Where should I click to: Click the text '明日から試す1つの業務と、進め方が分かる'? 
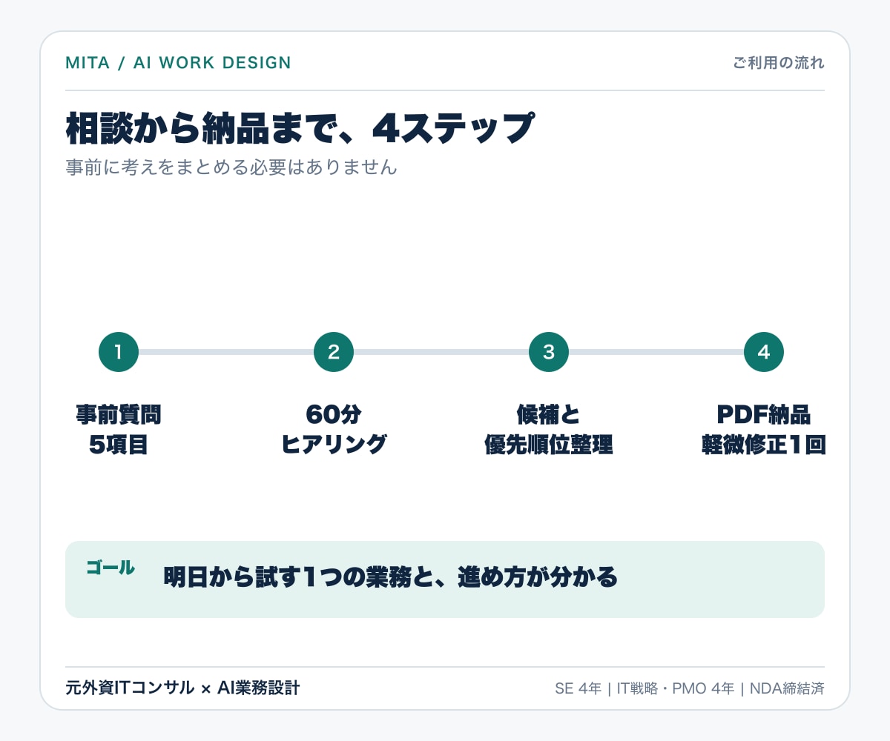pos(391,577)
